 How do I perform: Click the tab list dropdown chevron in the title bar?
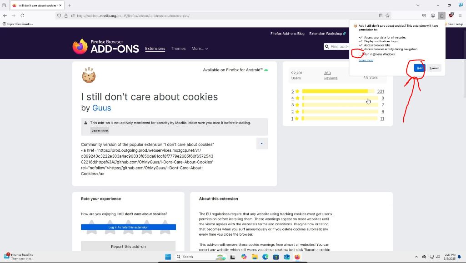417,5
